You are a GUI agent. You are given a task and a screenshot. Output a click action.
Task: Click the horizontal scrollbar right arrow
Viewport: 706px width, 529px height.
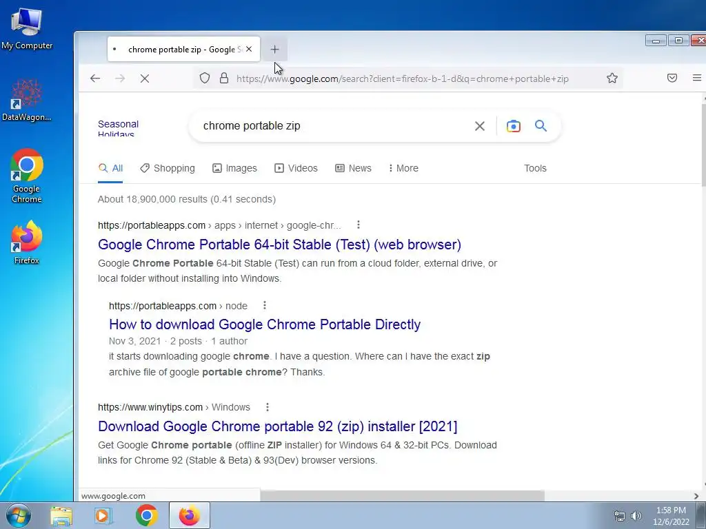coord(696,496)
